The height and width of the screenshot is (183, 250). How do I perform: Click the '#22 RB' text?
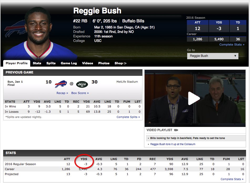(80, 21)
